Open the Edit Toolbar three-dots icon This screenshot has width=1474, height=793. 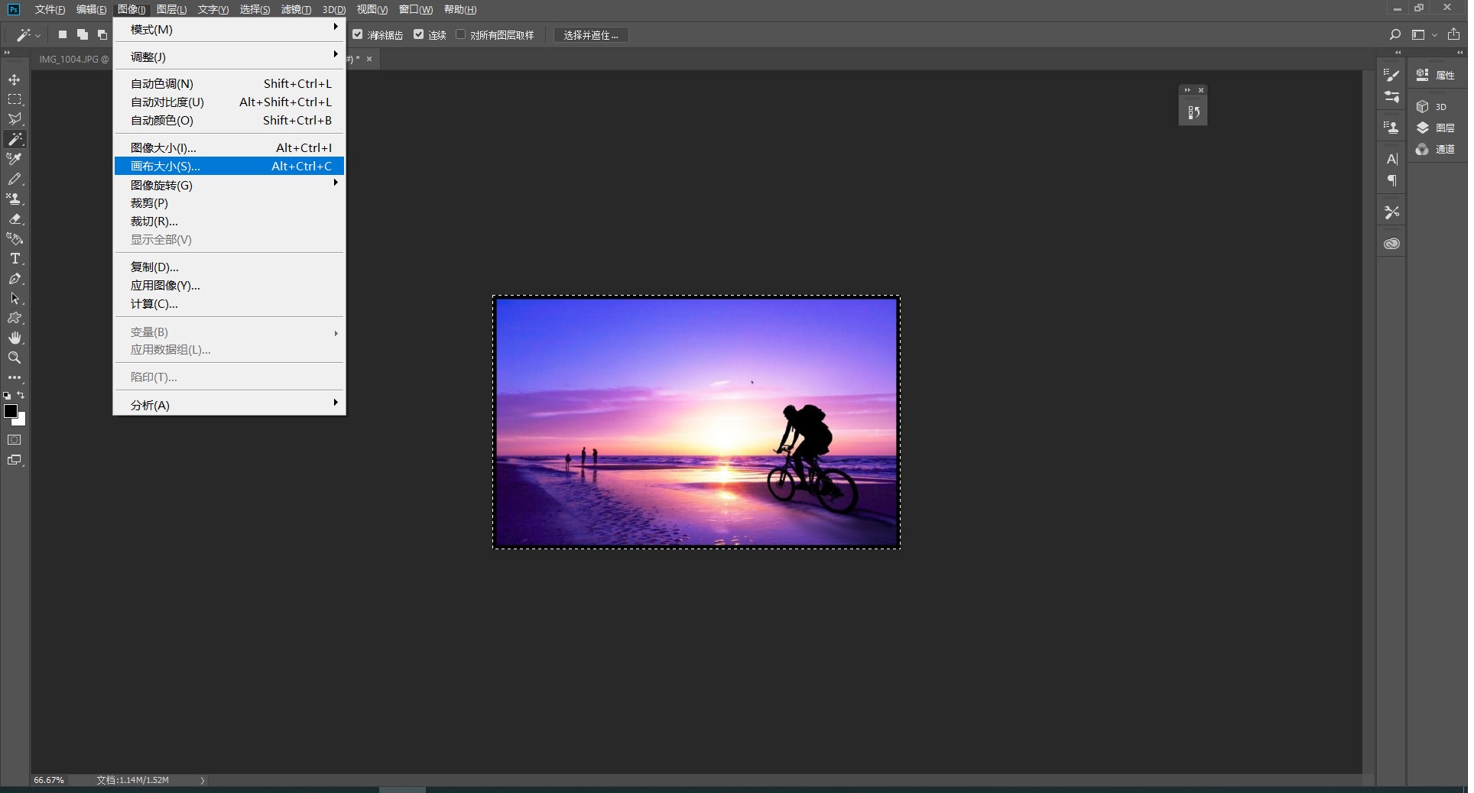point(15,377)
